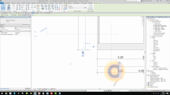Open Planimetria Nord progetto view
This screenshot has width=170, height=95.
click(x=159, y=33)
